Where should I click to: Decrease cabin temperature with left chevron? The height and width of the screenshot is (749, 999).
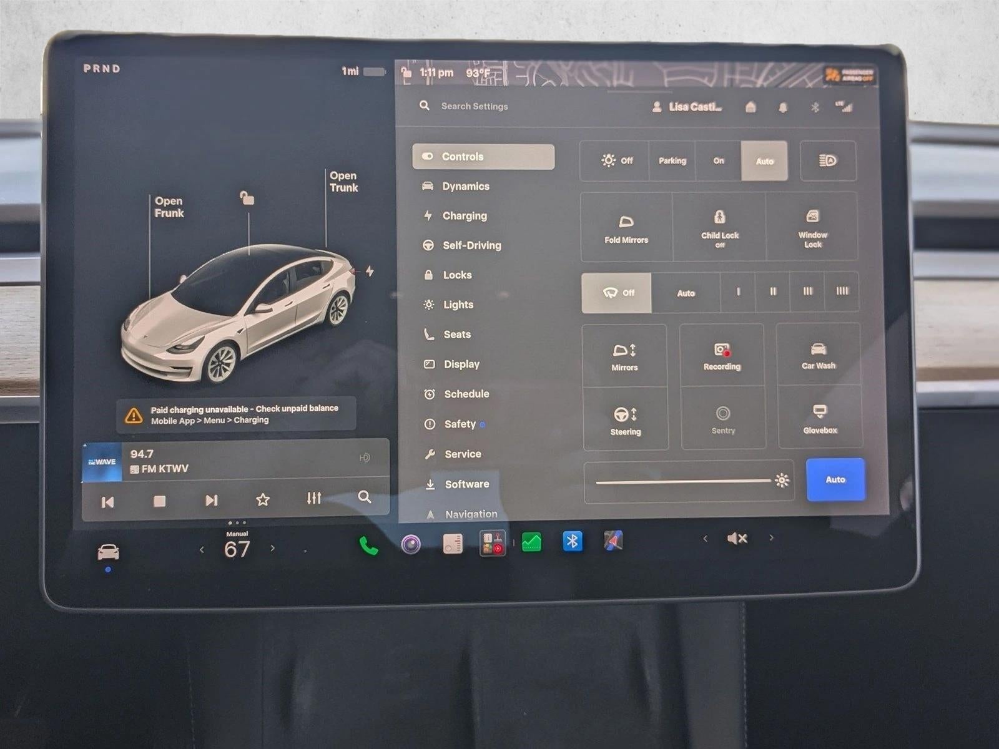pos(202,550)
